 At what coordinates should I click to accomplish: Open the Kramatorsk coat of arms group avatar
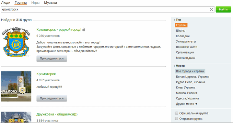pos(16,42)
